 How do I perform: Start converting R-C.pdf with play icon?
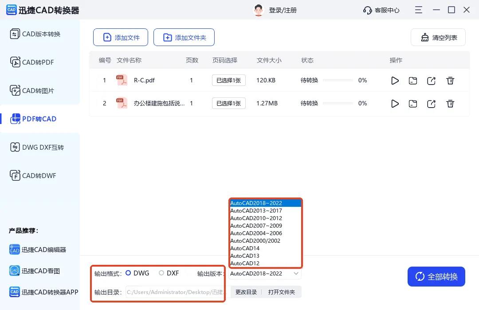click(395, 81)
